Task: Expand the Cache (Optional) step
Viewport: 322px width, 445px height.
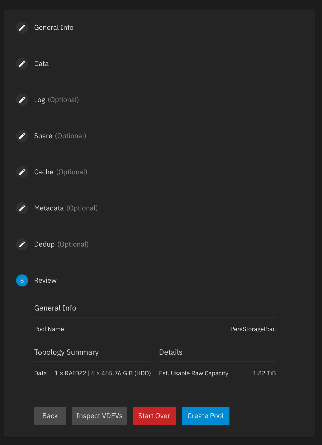Action: coord(61,172)
